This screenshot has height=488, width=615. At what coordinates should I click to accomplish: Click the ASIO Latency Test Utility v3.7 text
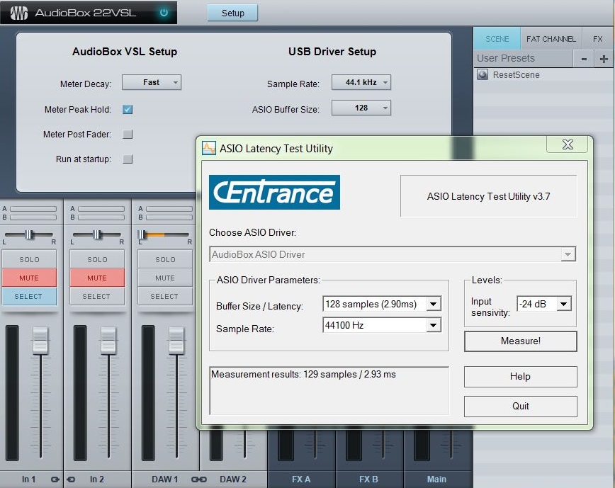coord(488,196)
